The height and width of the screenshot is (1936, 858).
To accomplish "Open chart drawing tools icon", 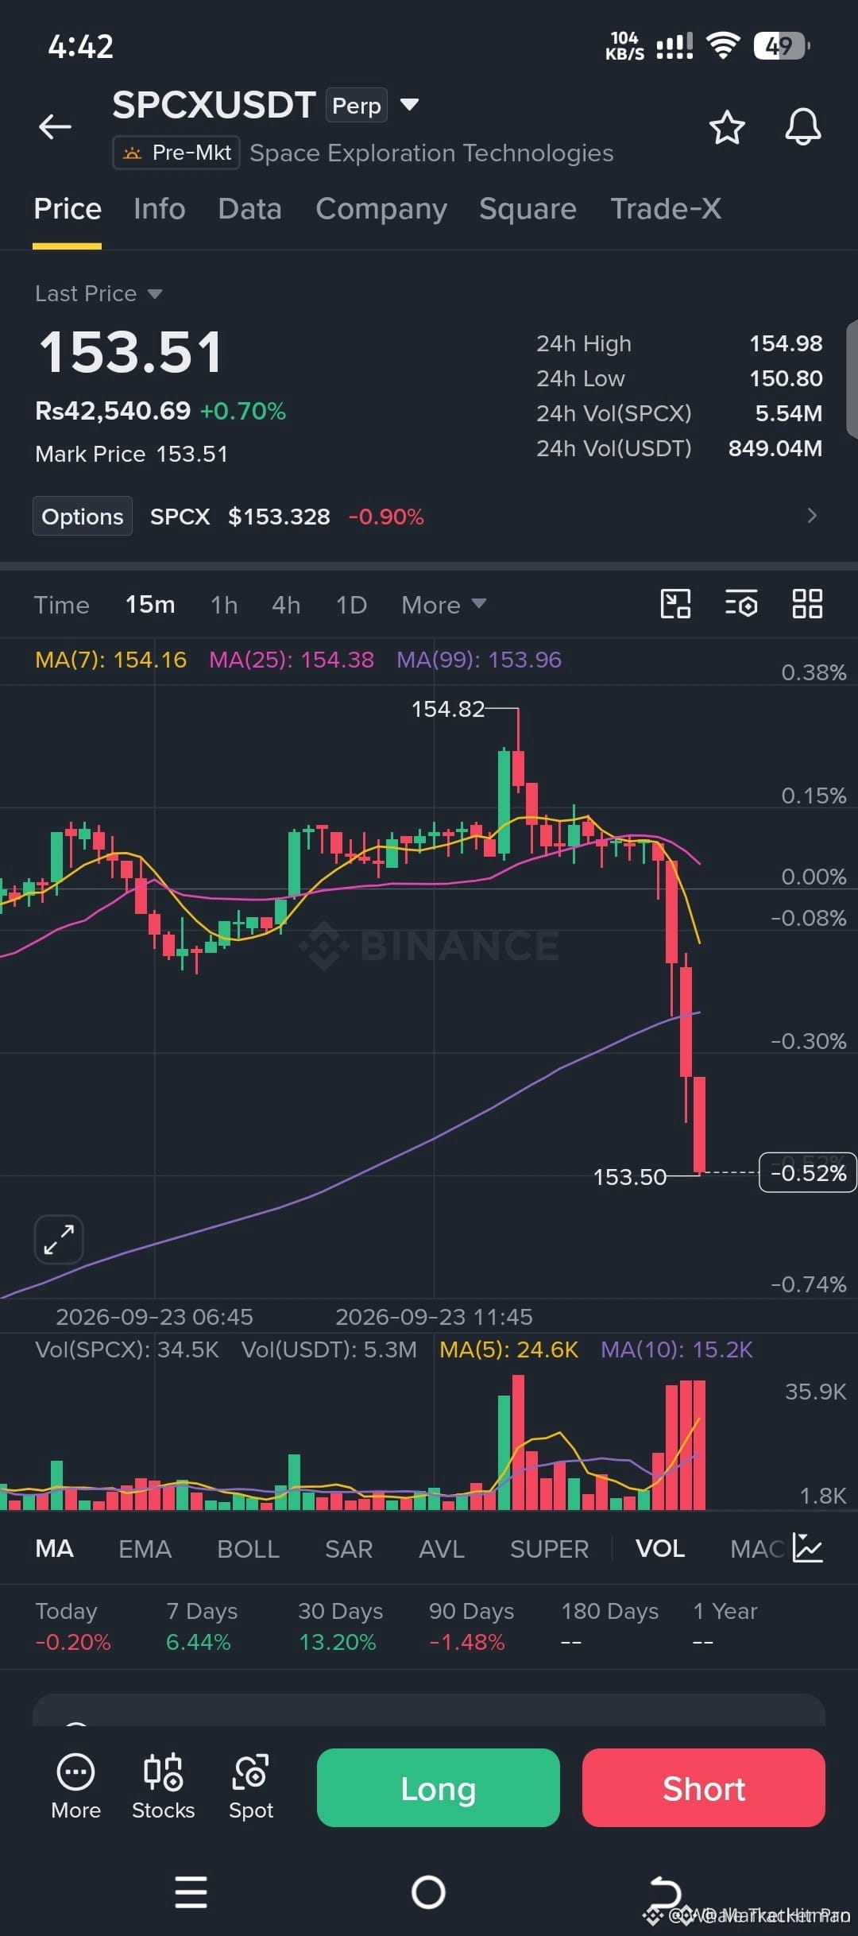I will [676, 604].
